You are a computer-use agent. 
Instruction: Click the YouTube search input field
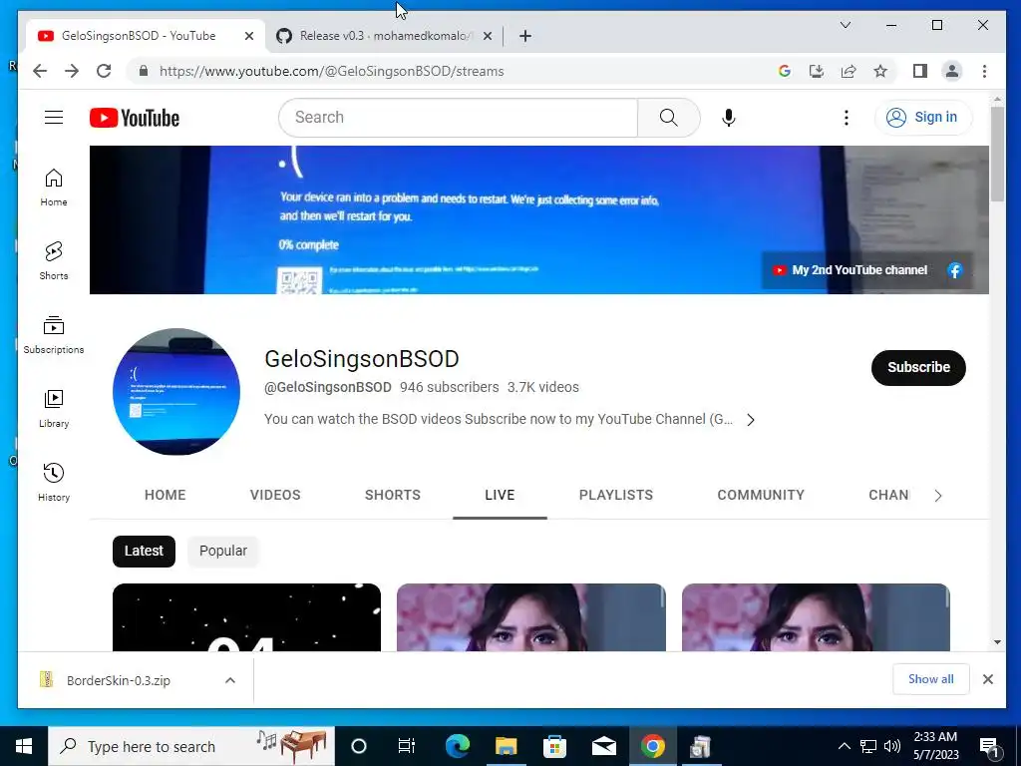coord(459,118)
